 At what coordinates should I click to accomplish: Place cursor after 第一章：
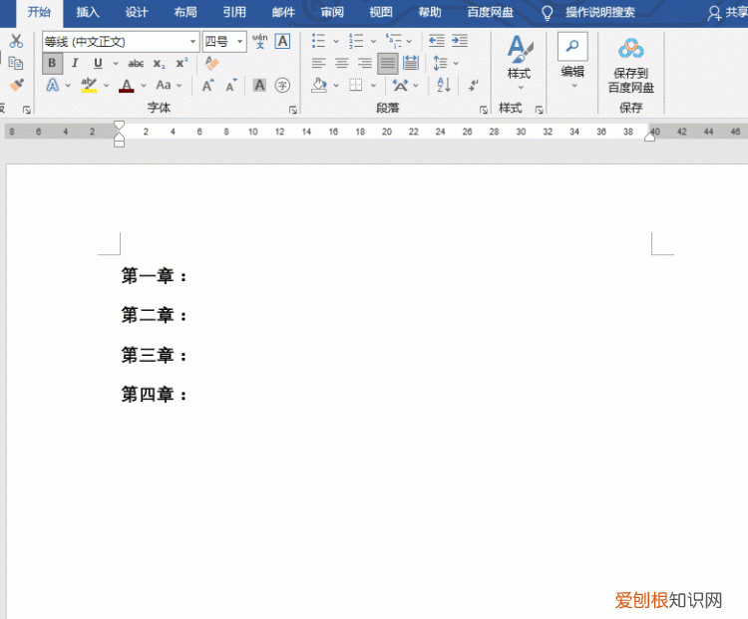tap(188, 276)
